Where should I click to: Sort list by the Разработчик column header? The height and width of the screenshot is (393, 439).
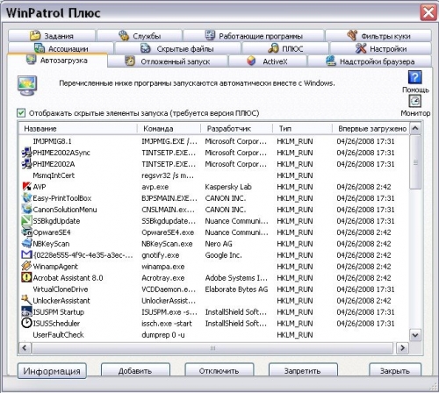pyautogui.click(x=236, y=128)
